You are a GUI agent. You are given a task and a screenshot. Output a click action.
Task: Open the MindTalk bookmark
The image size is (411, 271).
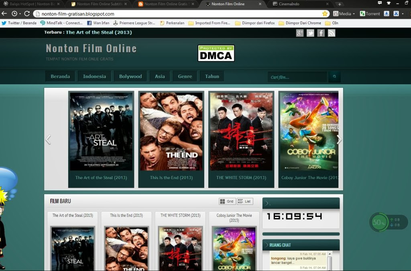[61, 23]
